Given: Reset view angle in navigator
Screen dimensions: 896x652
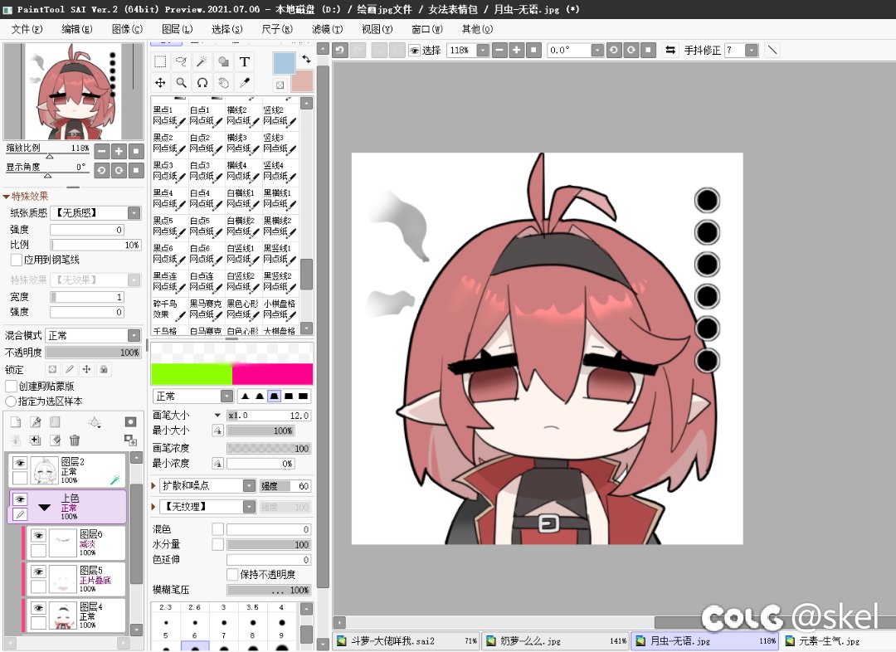Looking at the screenshot, I should (x=136, y=170).
